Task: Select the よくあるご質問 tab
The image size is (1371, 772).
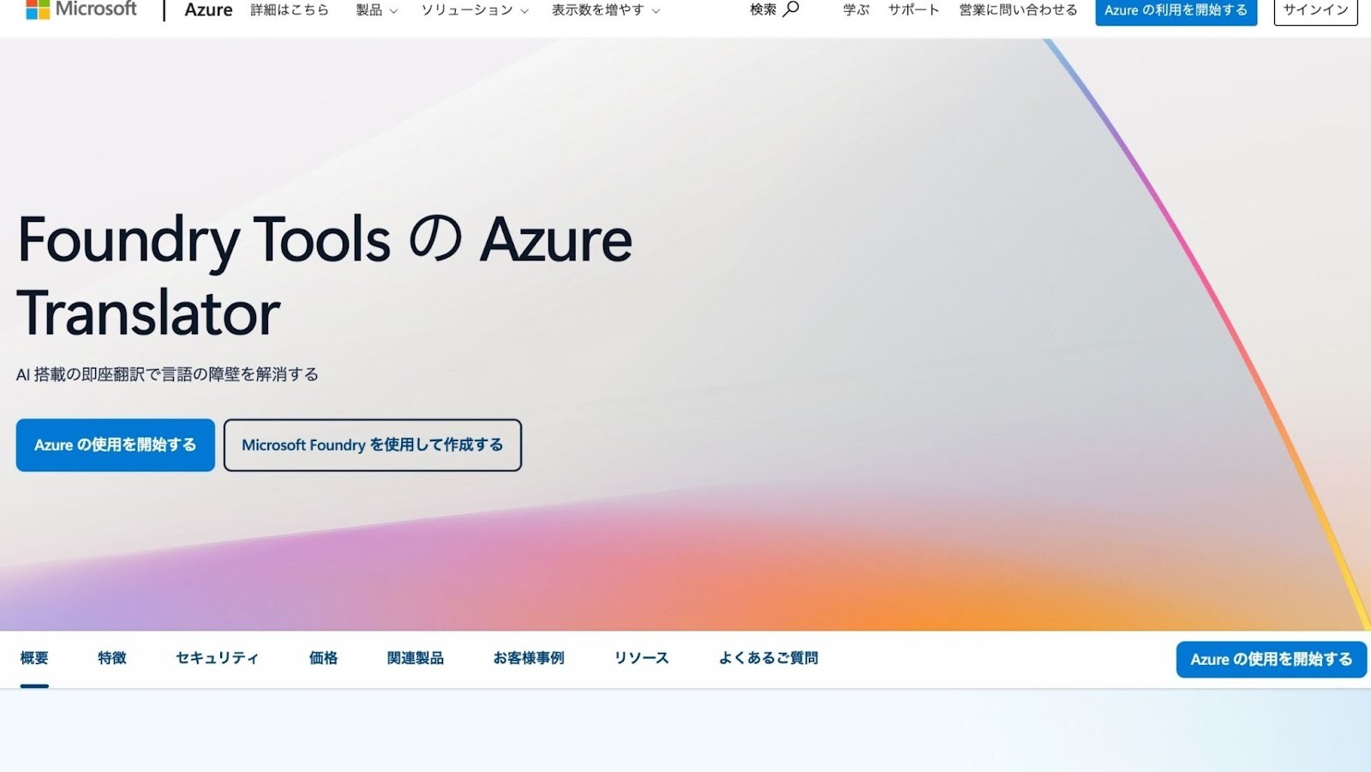Action: pos(769,658)
